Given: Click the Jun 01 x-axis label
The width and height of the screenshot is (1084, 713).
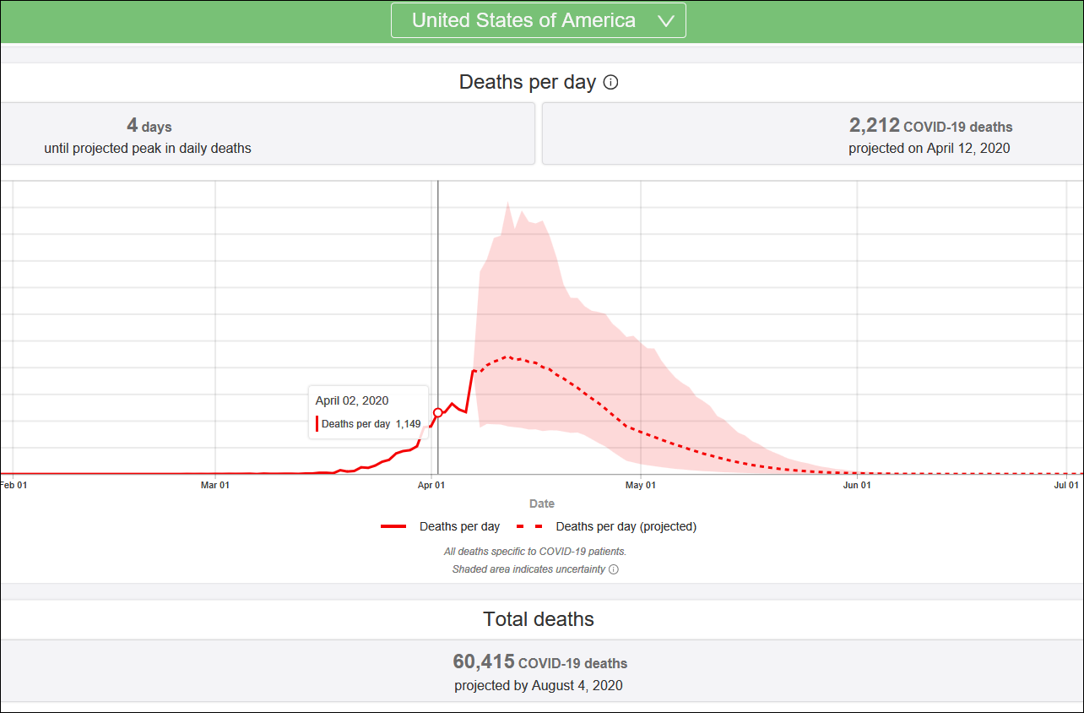Looking at the screenshot, I should point(857,485).
